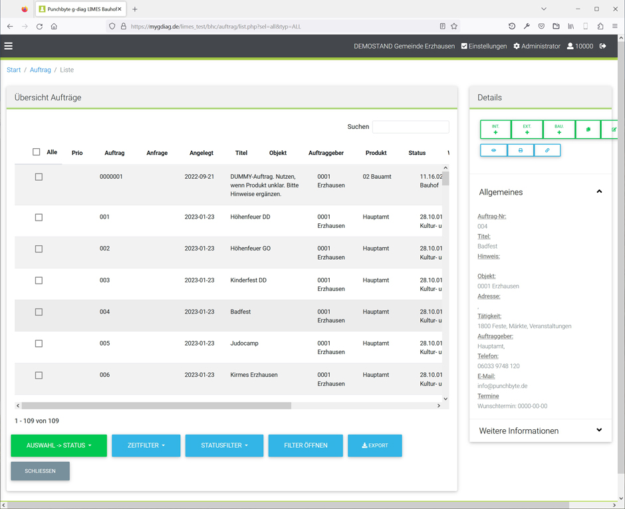Open Einstellungen in the top bar

[x=484, y=46]
